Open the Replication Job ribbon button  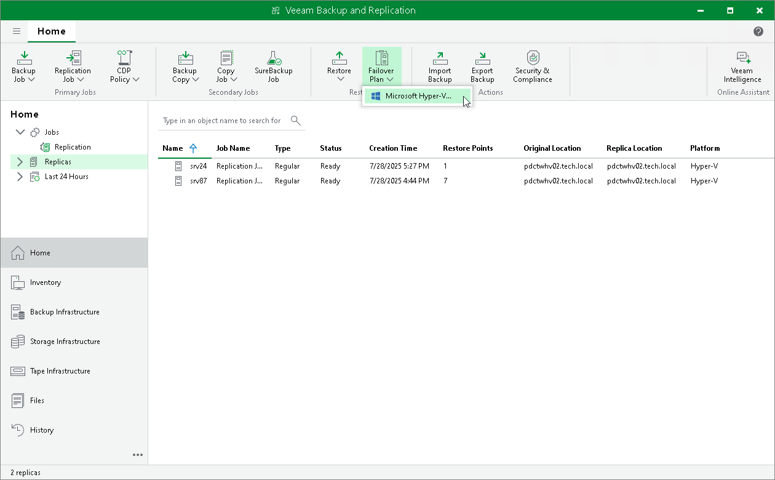73,66
